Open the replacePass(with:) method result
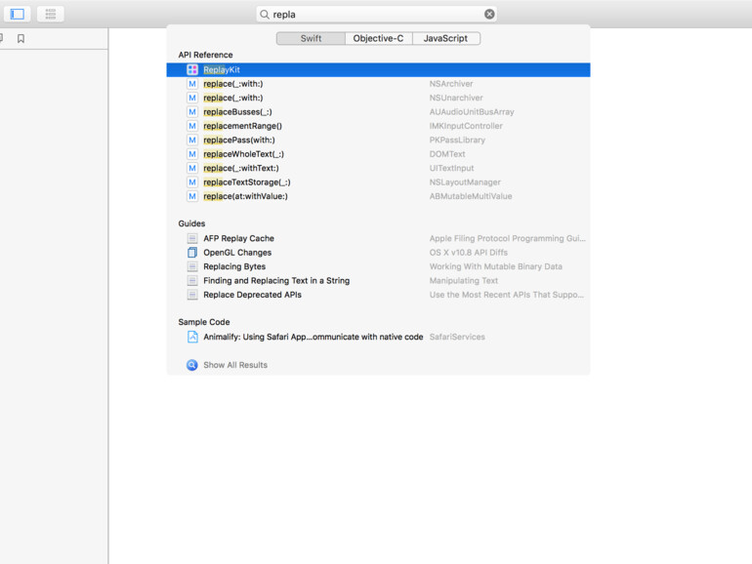 (378, 140)
